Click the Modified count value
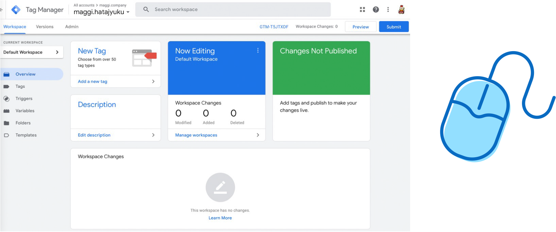Image resolution: width=556 pixels, height=232 pixels. coord(178,113)
